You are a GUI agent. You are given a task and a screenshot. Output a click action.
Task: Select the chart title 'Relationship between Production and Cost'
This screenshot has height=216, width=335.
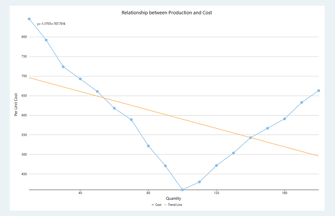click(x=167, y=13)
